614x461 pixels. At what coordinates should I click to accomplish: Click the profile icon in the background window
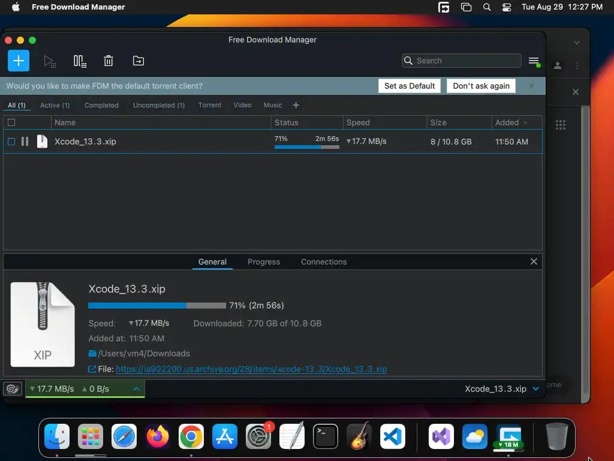point(558,65)
